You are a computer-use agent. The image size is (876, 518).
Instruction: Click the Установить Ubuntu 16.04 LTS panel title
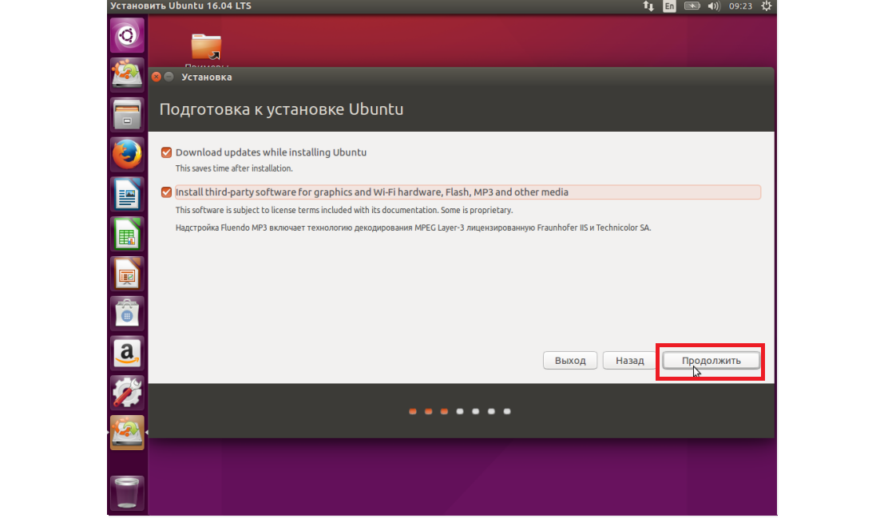[181, 6]
